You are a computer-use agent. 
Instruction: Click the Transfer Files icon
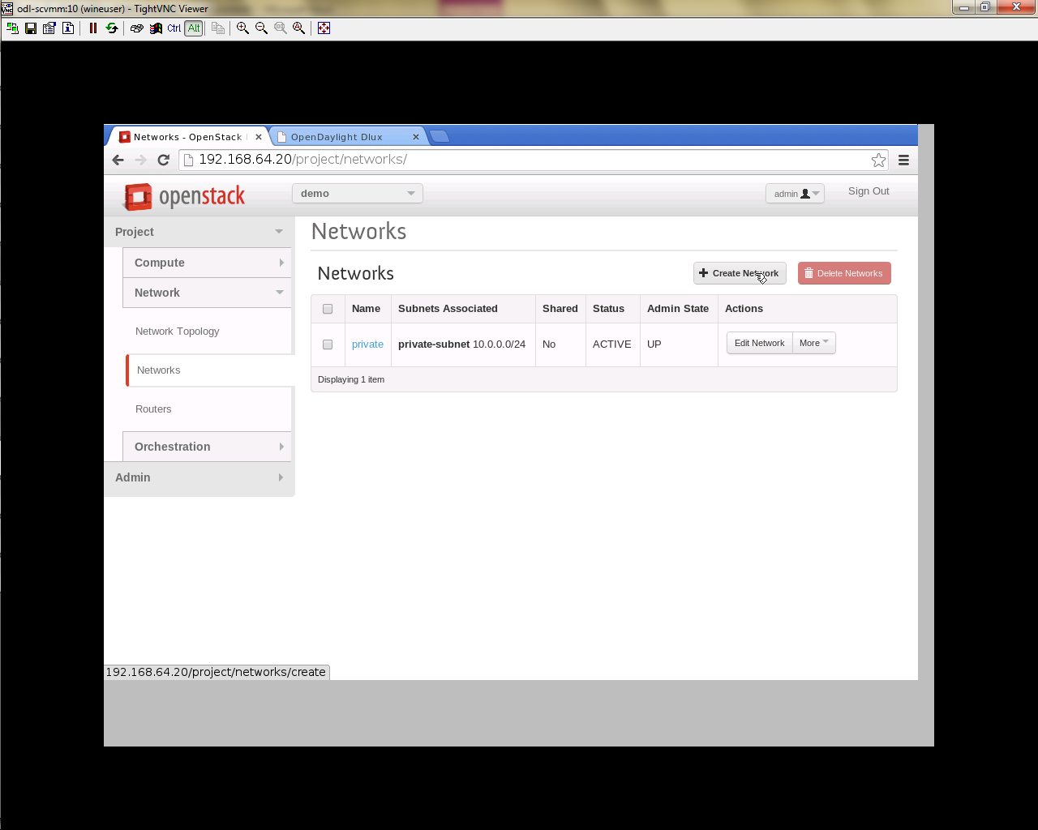coord(218,28)
